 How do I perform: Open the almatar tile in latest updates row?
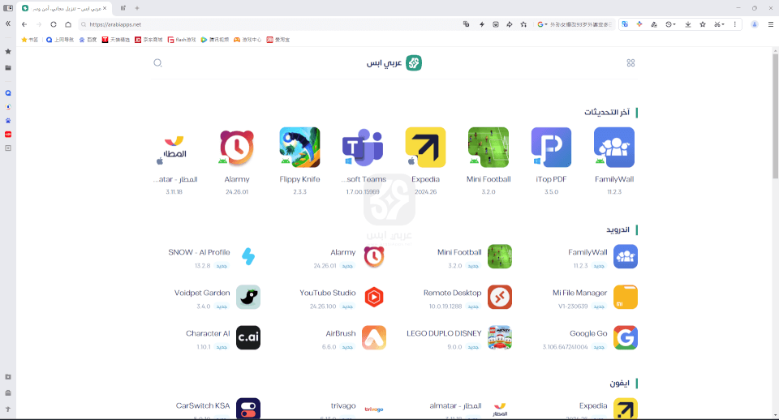tap(174, 161)
